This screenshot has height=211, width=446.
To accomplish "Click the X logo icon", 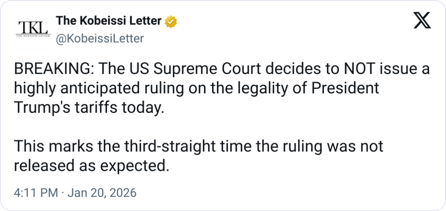I will pyautogui.click(x=422, y=21).
